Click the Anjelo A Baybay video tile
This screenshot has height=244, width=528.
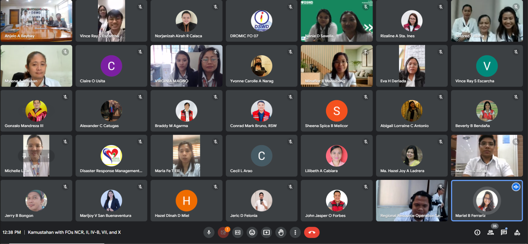coord(36,21)
